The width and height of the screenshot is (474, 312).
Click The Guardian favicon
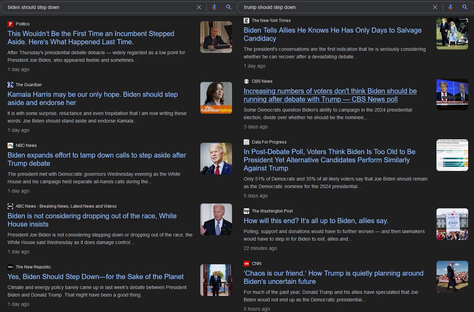click(x=10, y=85)
